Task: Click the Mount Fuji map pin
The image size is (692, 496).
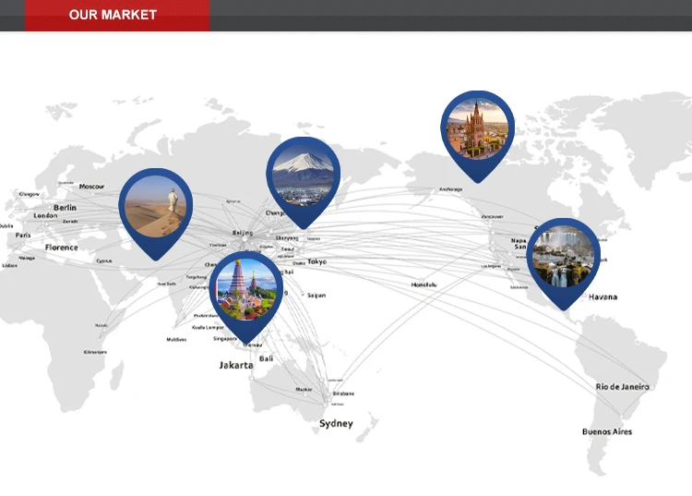Action: click(x=304, y=182)
